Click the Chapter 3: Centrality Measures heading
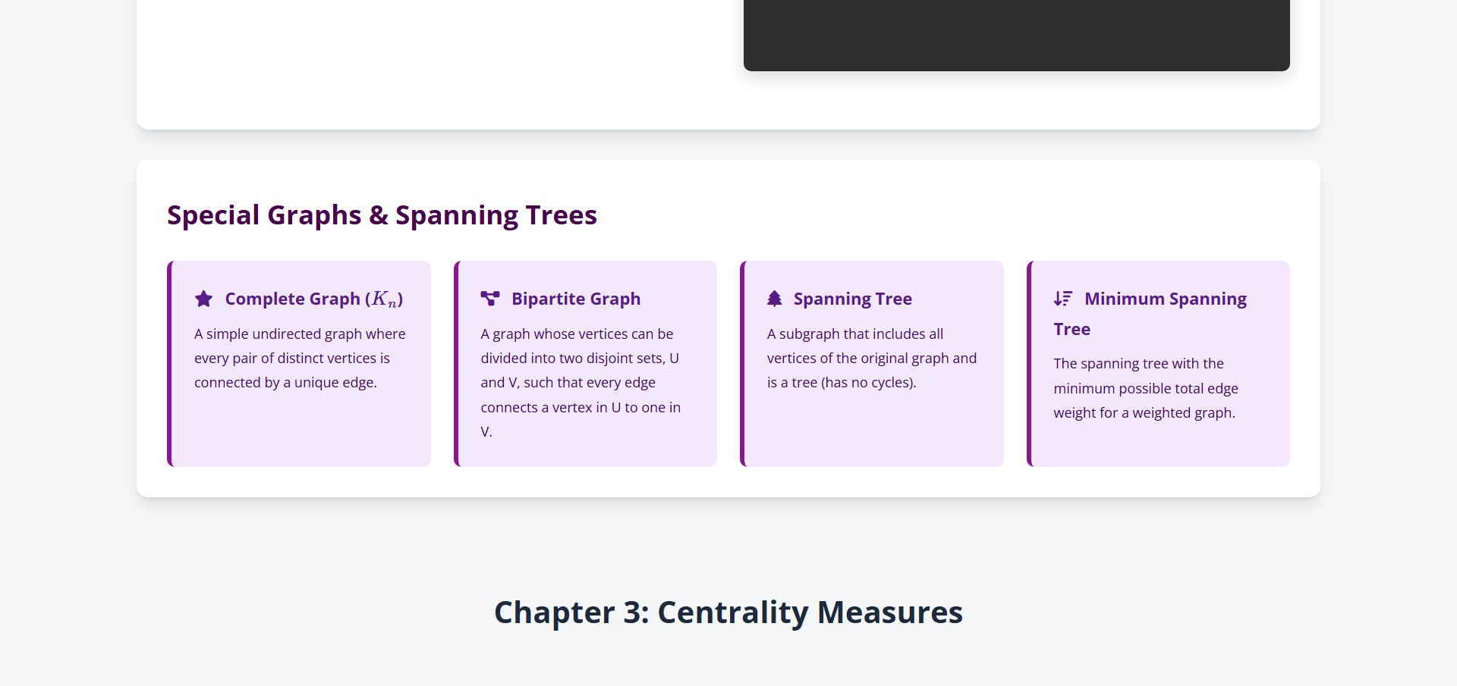This screenshot has width=1457, height=686. [x=728, y=612]
